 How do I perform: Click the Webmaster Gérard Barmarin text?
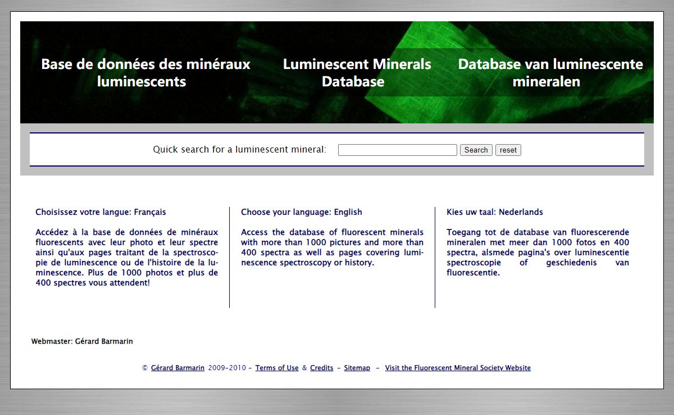tap(82, 341)
